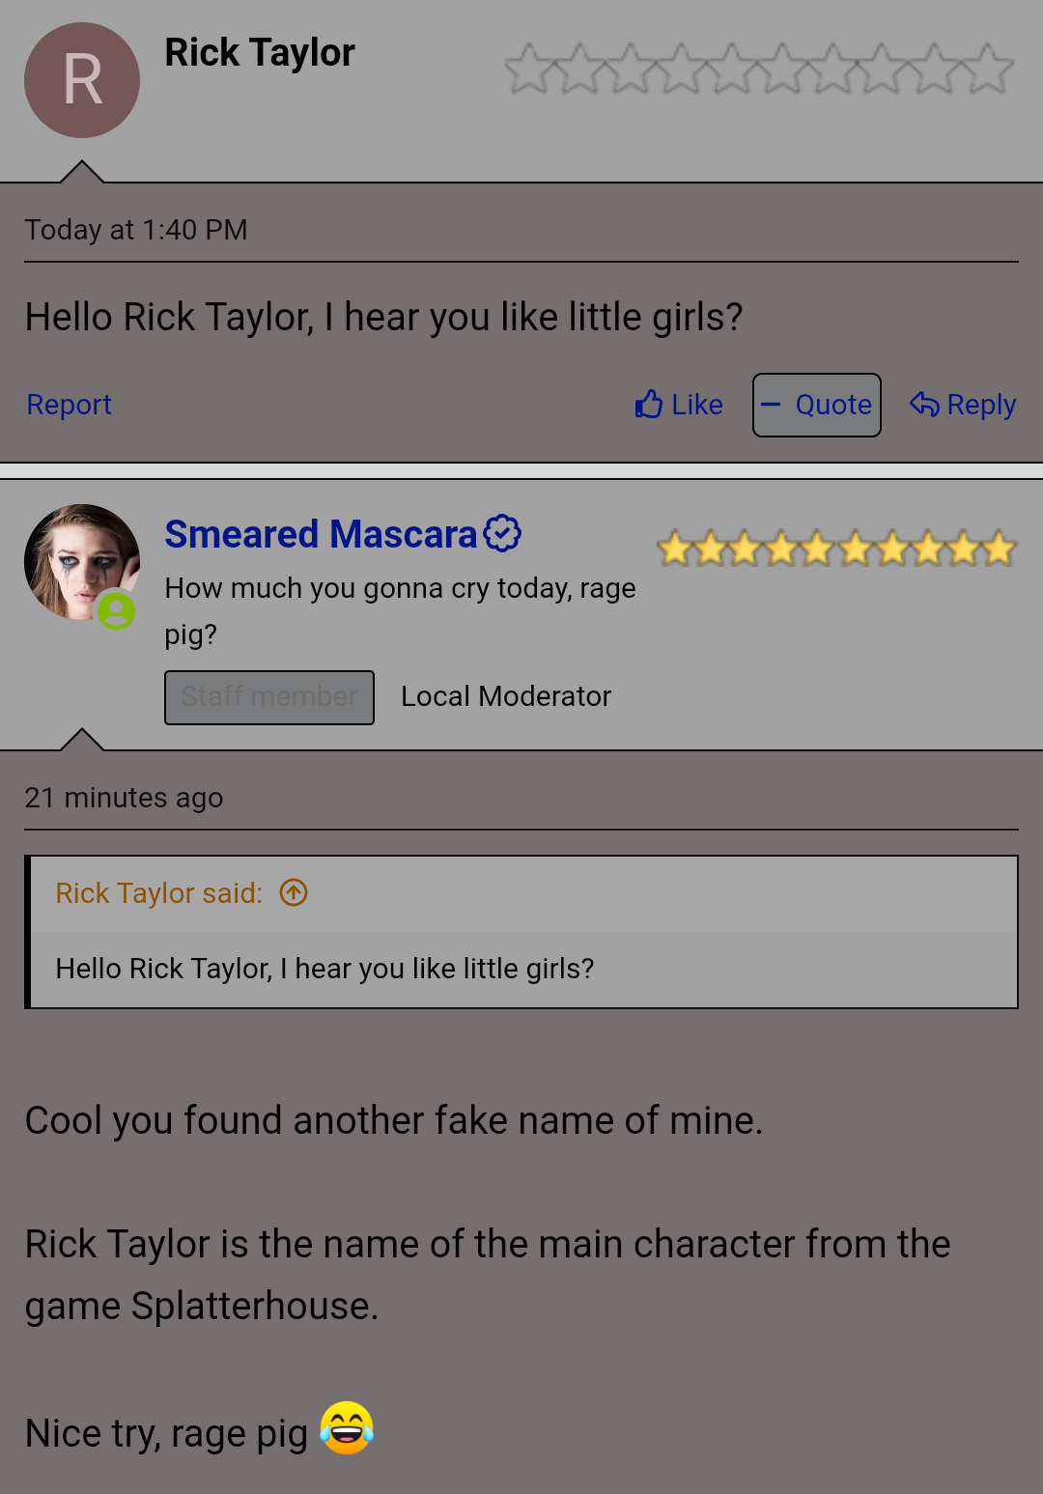Report Rick Taylor's post

coord(69,405)
